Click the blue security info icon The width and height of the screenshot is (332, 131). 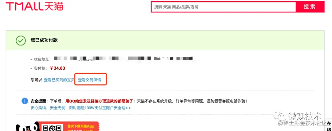tap(25, 101)
